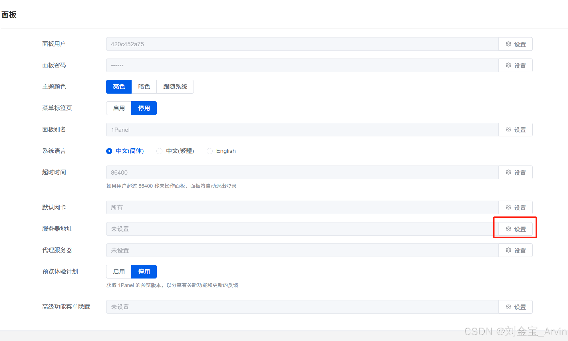Enable 菜单标签页 with 启用
The image size is (568, 341).
[119, 108]
